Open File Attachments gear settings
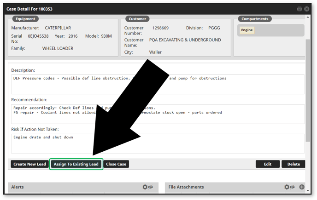 coord(287,187)
